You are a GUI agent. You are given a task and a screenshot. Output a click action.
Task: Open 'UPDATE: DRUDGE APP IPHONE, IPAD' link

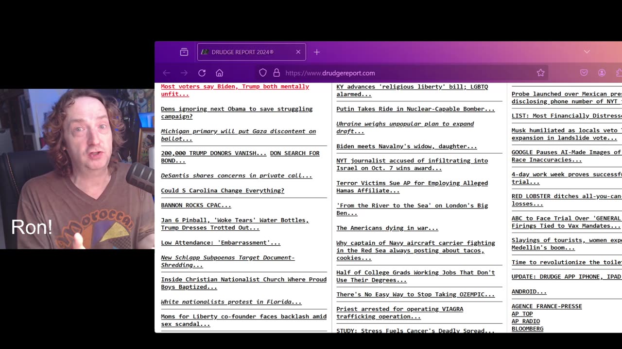pos(567,277)
